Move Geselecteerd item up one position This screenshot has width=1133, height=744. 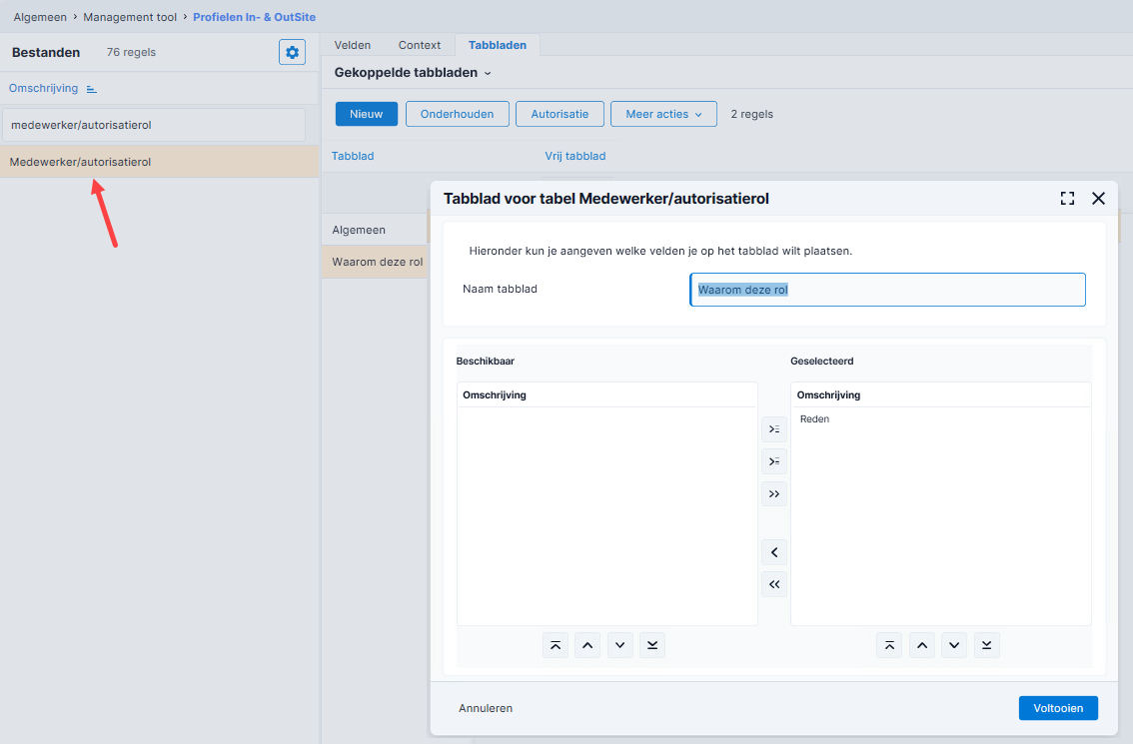coord(922,645)
